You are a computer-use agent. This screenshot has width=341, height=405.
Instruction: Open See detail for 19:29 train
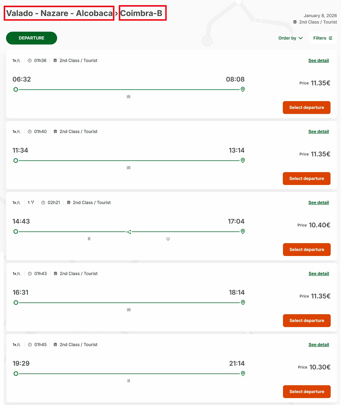(319, 345)
